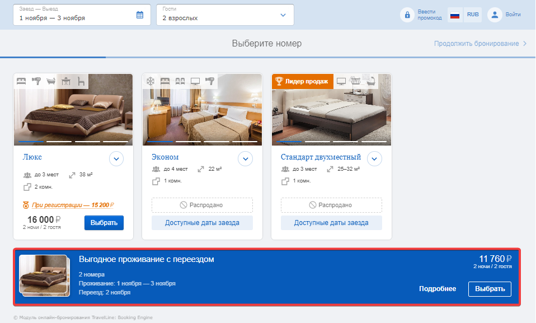Click the promo code lock icon
The height and width of the screenshot is (323, 536).
(407, 15)
